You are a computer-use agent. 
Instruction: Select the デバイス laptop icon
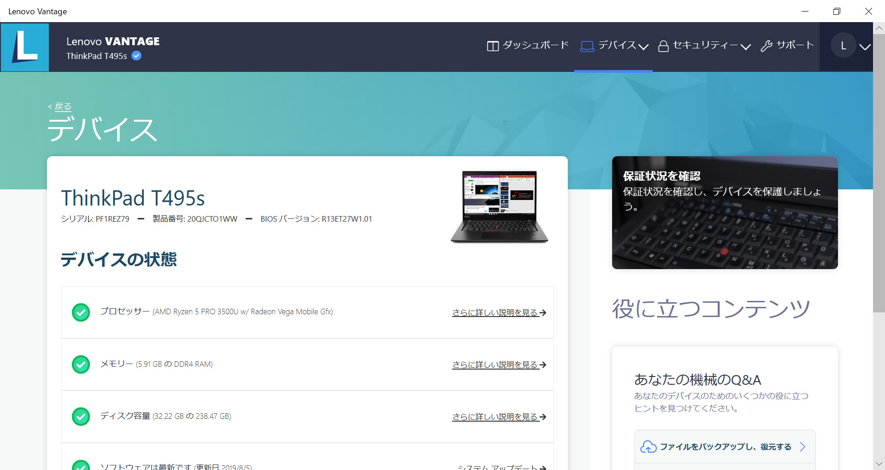tap(586, 46)
